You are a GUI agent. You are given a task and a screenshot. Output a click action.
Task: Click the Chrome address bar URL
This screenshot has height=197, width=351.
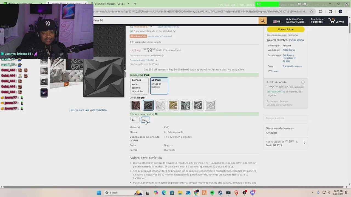tap(200, 11)
